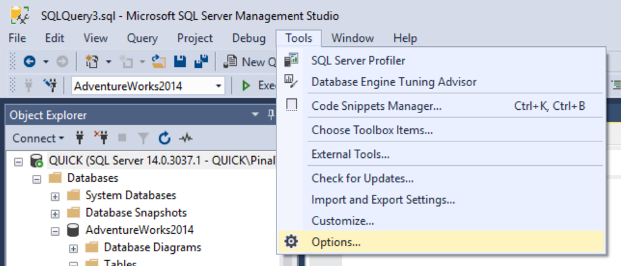Click the New Project toolbar icon

pyautogui.click(x=92, y=62)
